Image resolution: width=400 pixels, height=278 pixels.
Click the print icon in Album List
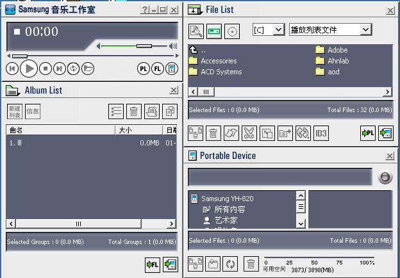pyautogui.click(x=152, y=111)
